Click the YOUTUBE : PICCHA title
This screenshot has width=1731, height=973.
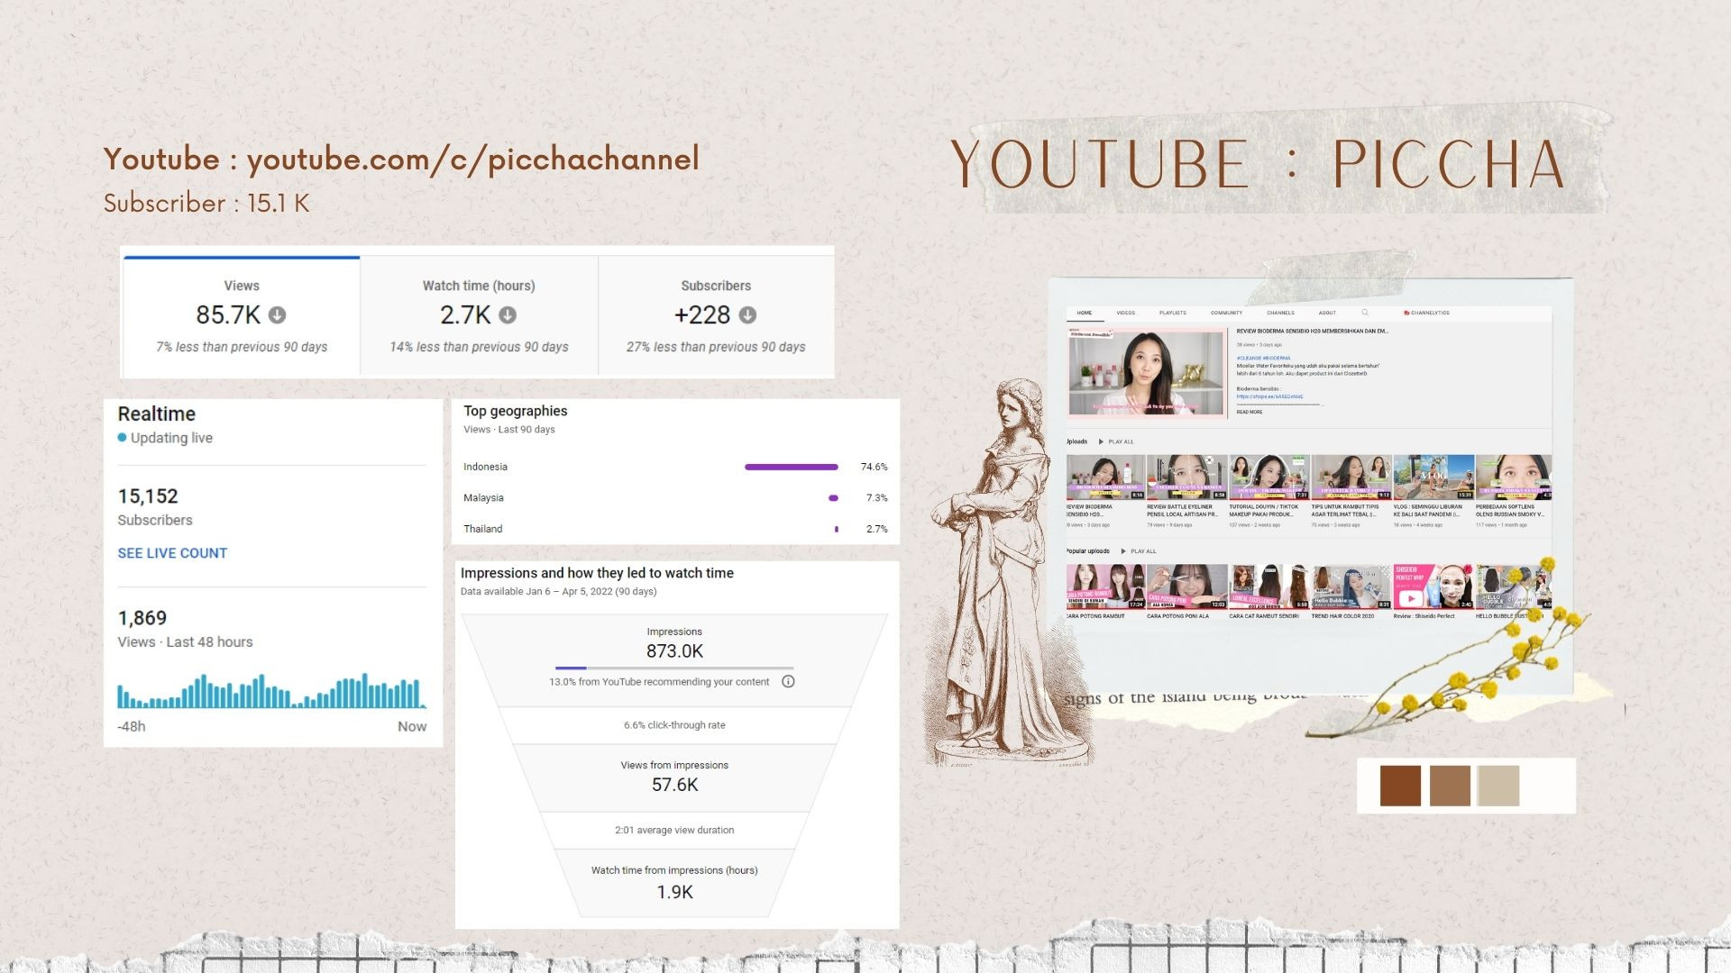[x=1259, y=164]
